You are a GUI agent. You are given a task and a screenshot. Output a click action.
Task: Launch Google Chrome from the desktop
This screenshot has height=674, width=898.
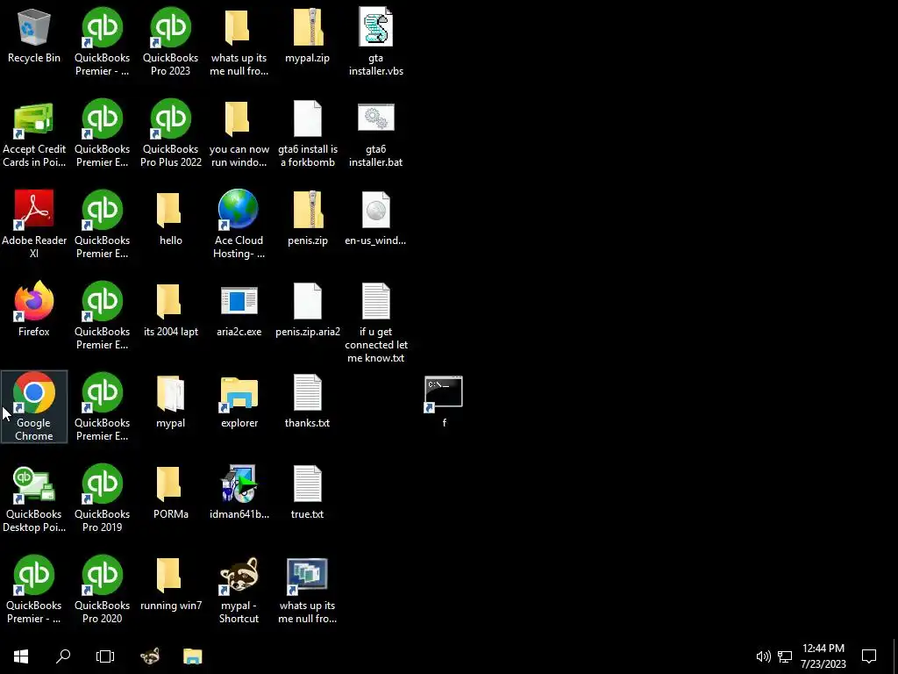pos(34,406)
